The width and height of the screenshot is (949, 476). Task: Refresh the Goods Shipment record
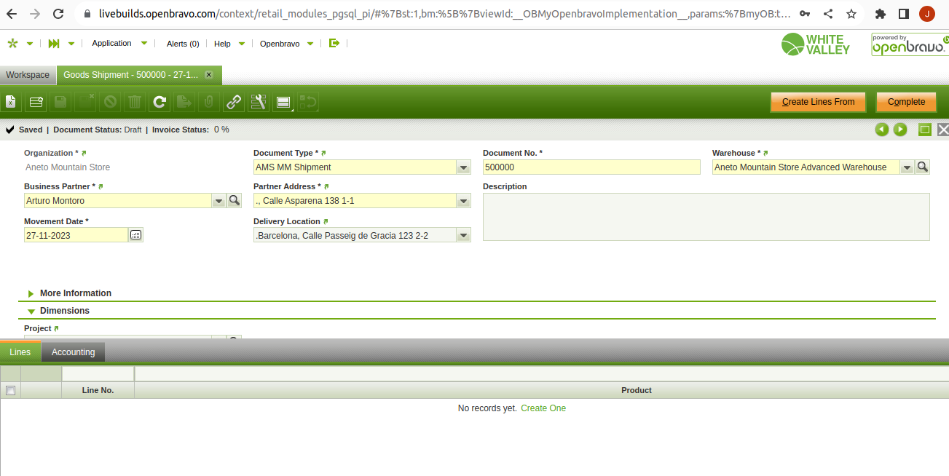160,102
